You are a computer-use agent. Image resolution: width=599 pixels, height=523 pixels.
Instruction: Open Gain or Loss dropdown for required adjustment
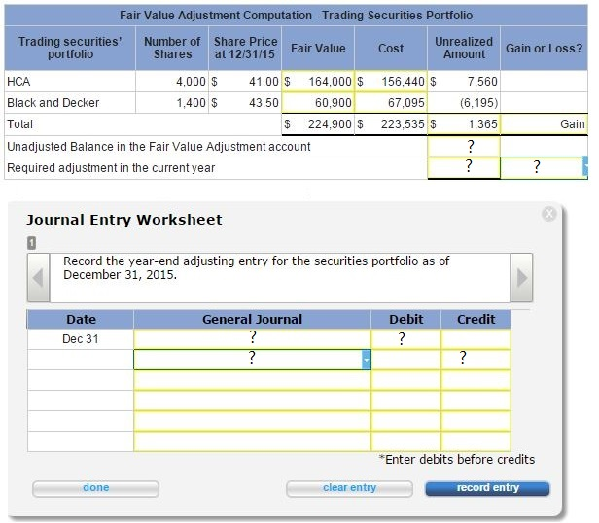coord(584,167)
